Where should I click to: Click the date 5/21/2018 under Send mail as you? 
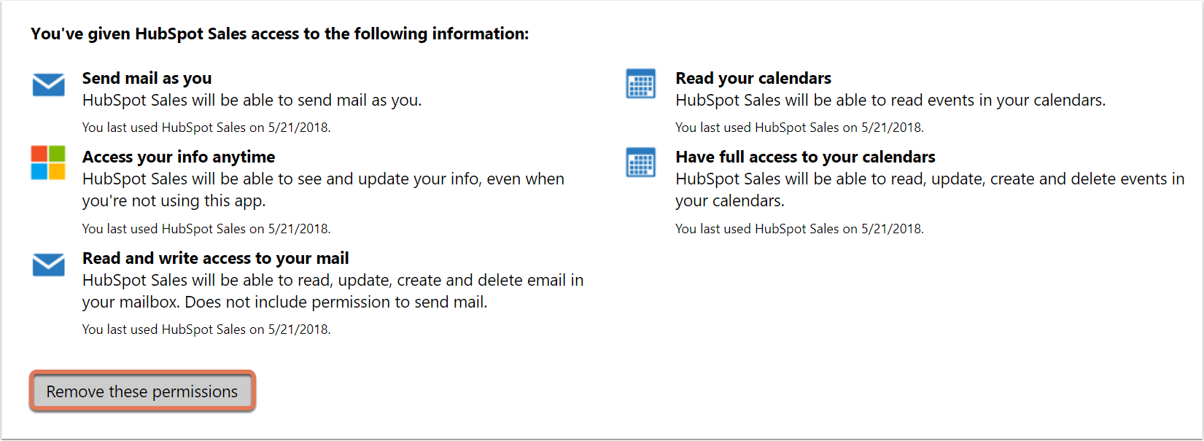pyautogui.click(x=206, y=127)
